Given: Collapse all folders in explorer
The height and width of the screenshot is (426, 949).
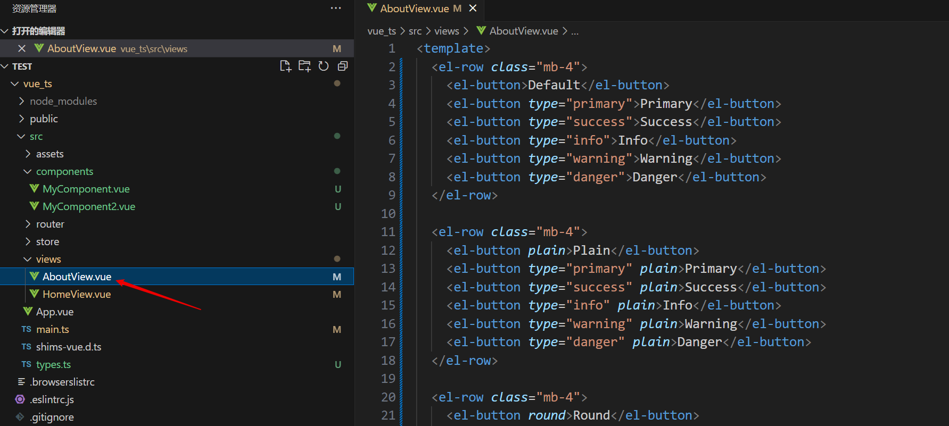Looking at the screenshot, I should pos(343,66).
